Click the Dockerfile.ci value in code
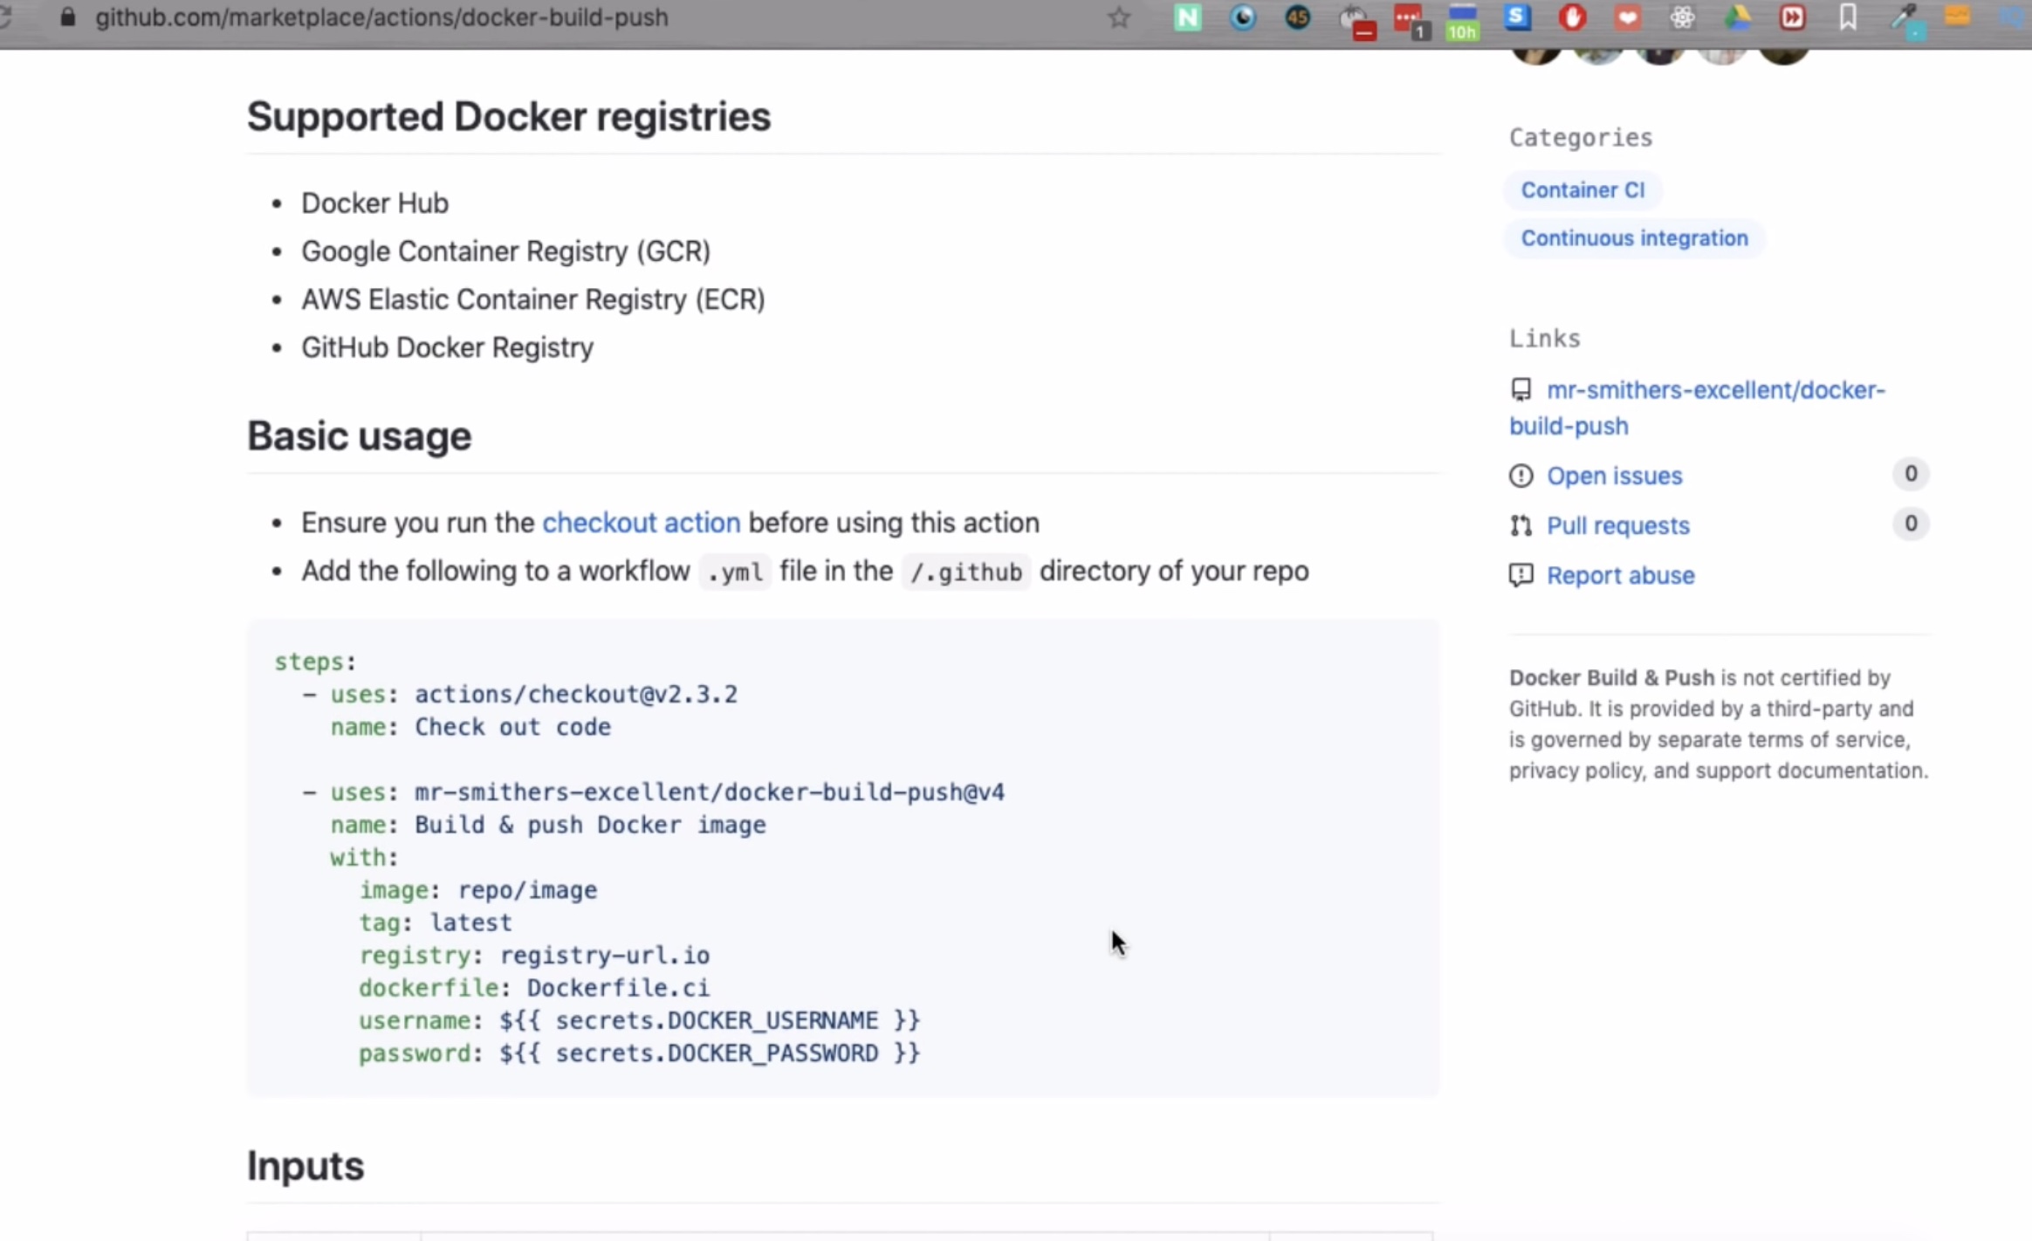This screenshot has width=2032, height=1241. (x=617, y=988)
